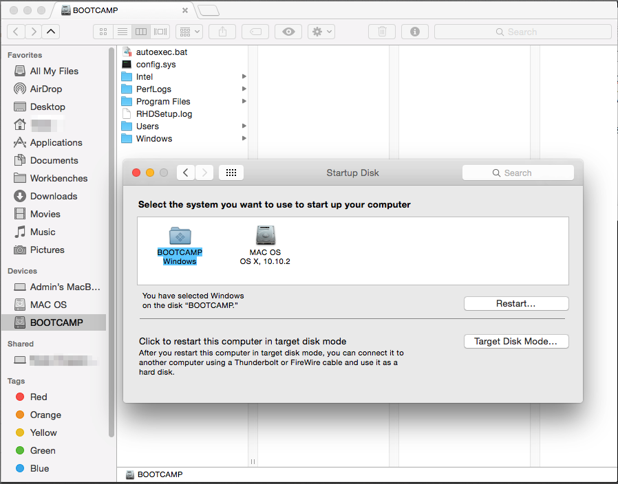Click the Quick Look eye icon
The width and height of the screenshot is (618, 484).
coord(288,32)
